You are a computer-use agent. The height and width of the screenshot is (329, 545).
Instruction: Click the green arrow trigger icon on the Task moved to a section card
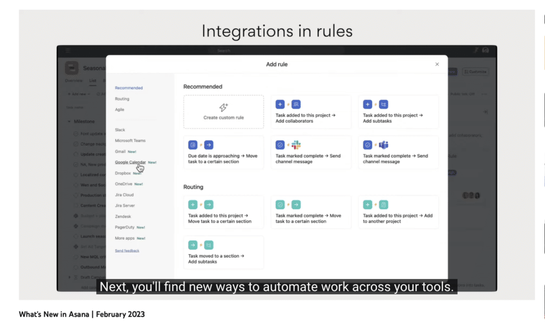(x=193, y=245)
